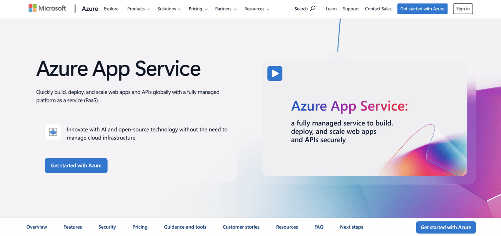Click header Get started with Azure button
This screenshot has height=236, width=501.
click(422, 8)
